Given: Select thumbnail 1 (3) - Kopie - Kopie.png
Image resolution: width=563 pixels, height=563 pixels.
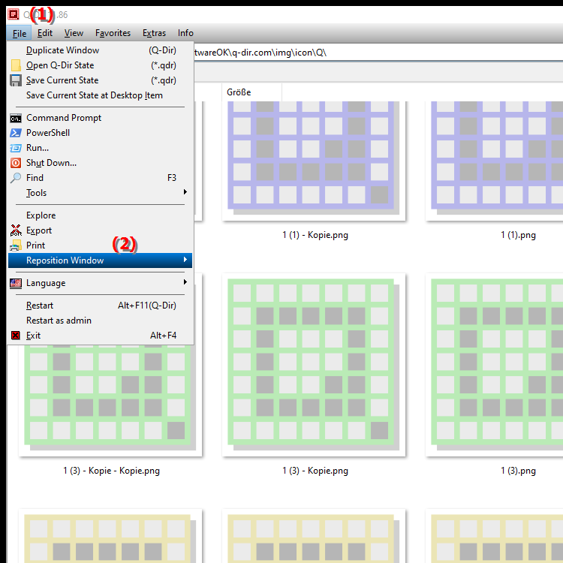Looking at the screenshot, I should pos(110,399).
